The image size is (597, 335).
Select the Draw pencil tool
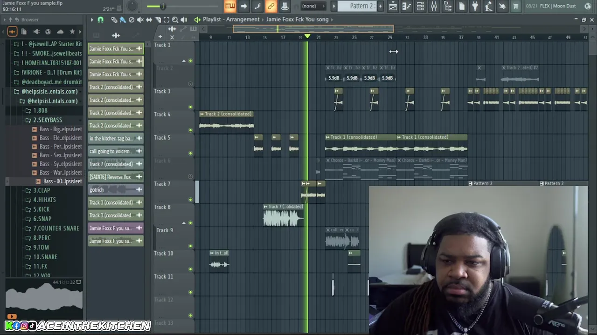click(x=114, y=20)
